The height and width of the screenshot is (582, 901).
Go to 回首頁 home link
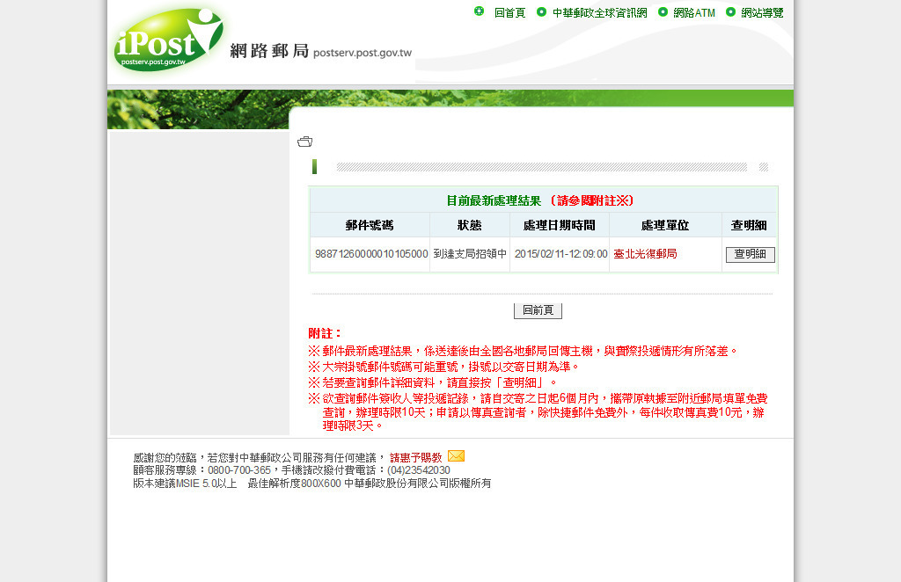point(509,12)
